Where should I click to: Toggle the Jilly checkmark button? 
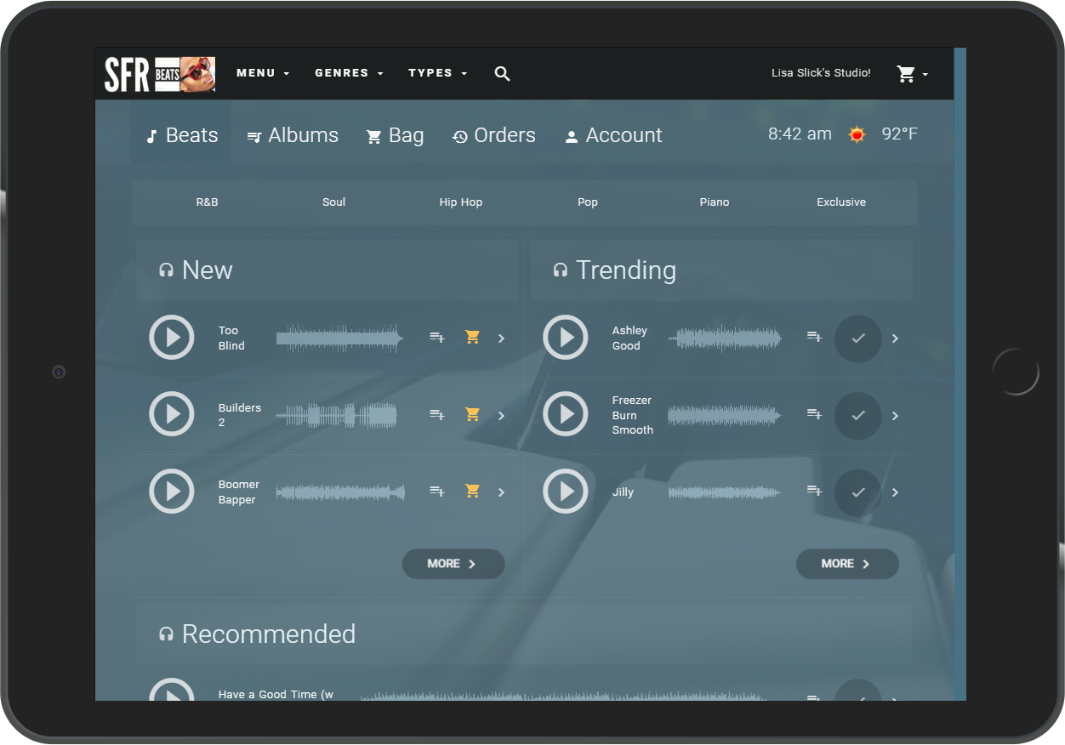tap(857, 492)
